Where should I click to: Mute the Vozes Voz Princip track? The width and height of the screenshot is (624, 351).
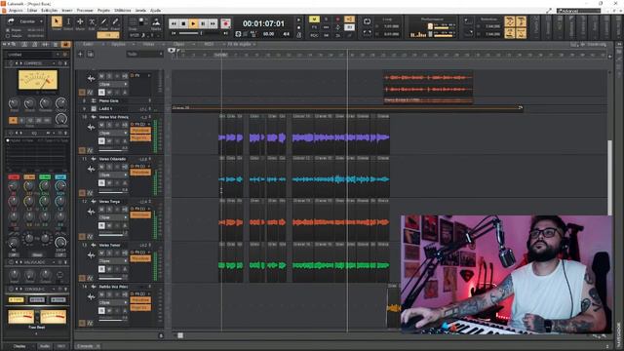pos(101,125)
